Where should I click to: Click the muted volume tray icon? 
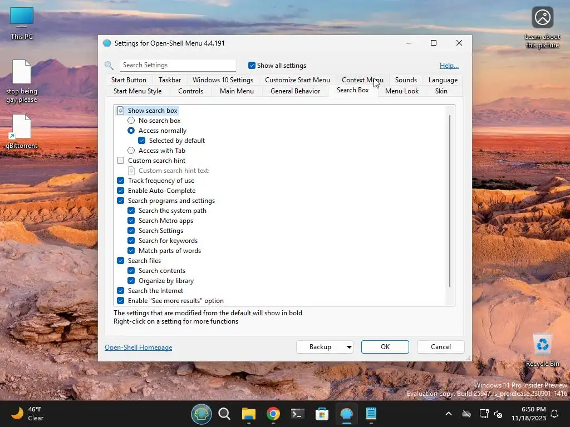pyautogui.click(x=498, y=414)
